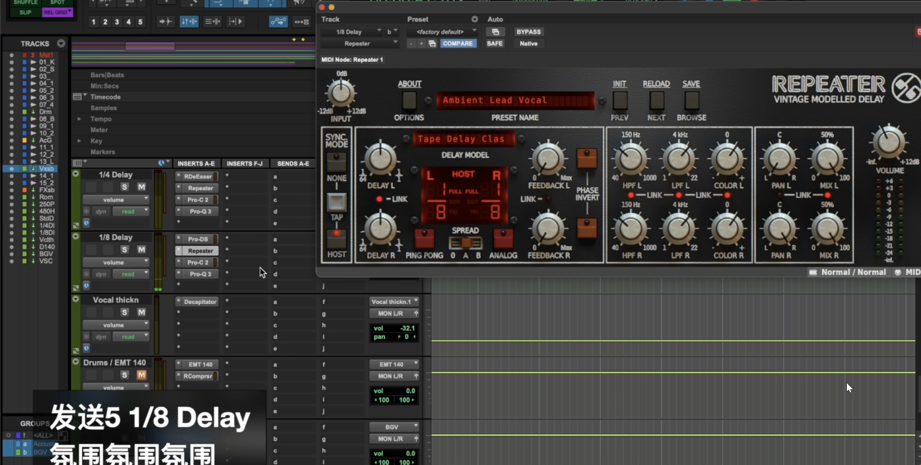Open the TRACKS list menu icon
The height and width of the screenshot is (465, 921).
pos(61,43)
